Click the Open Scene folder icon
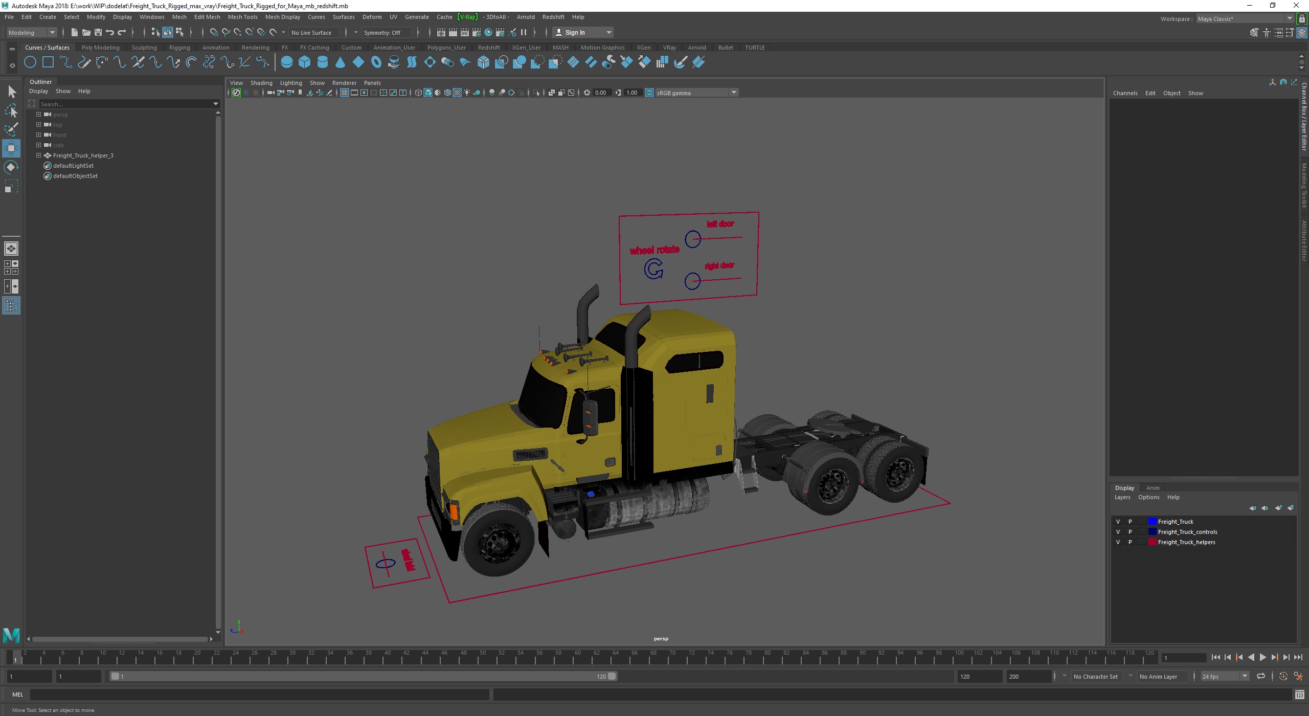The width and height of the screenshot is (1309, 716). [x=86, y=32]
